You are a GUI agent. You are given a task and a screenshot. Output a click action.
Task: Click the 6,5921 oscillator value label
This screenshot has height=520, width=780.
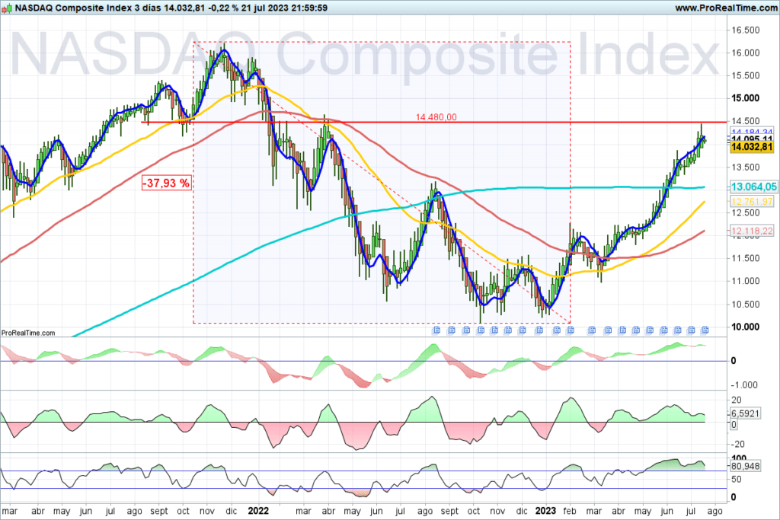click(x=745, y=413)
